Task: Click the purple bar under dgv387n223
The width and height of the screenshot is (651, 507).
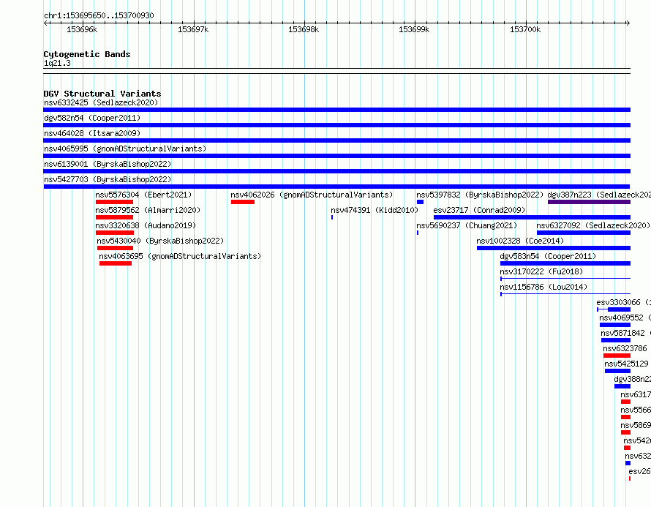Action: pos(589,202)
